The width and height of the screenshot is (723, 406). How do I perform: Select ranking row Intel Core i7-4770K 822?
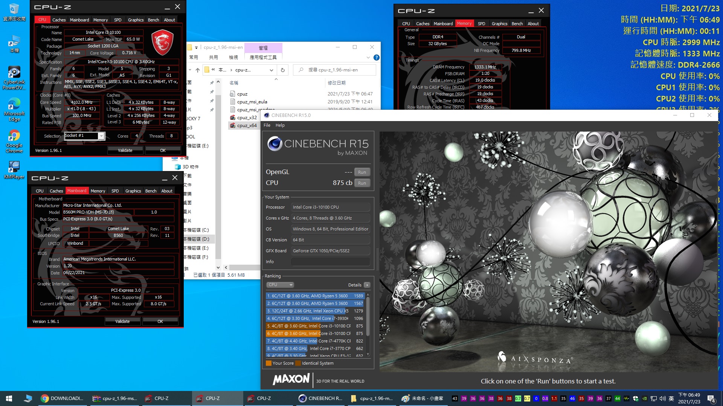(315, 341)
